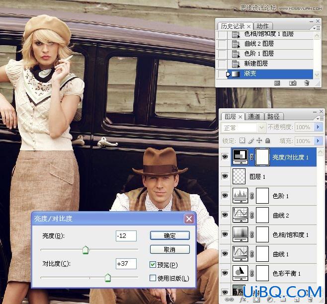Click the camera new snapshot icon in History panel
The height and width of the screenshot is (304, 327).
click(292, 83)
